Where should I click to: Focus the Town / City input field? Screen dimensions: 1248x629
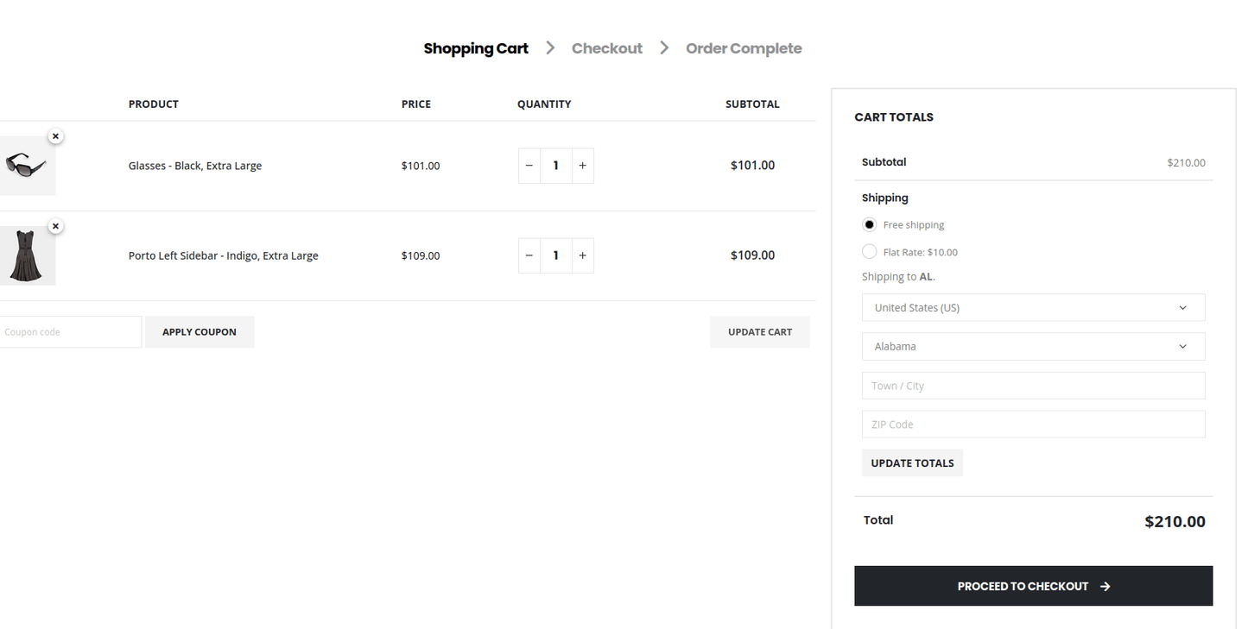click(1032, 386)
